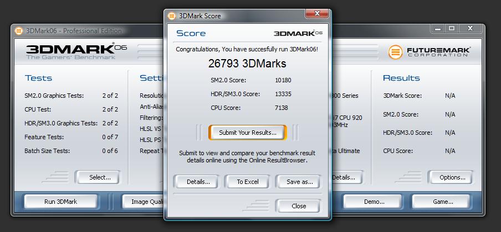
Task: Click the Tests heading in main window
Action: pos(38,78)
